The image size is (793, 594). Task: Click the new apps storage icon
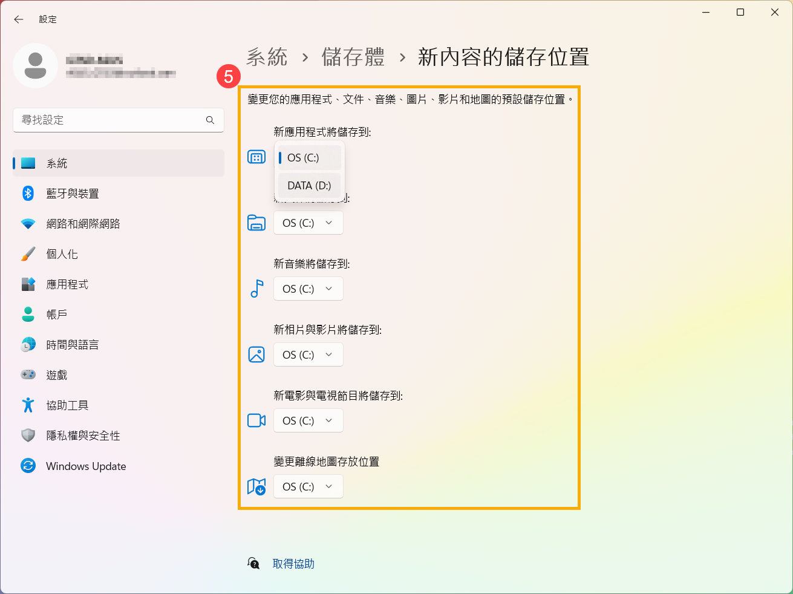pos(256,157)
